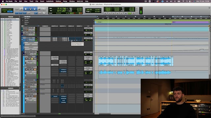Open the Main counter format dropdown

(x=67, y=9)
